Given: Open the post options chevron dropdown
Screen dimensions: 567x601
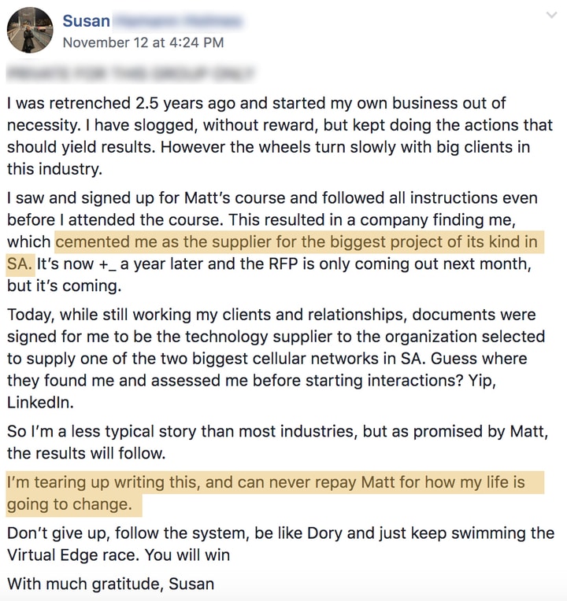Looking at the screenshot, I should click(550, 15).
